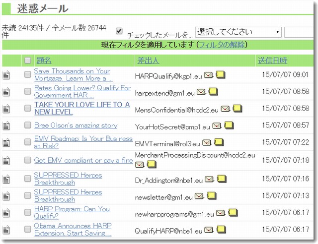This screenshot has width=318, height=244.
Task: Open the 選択してください dropdown
Action: tap(238, 32)
